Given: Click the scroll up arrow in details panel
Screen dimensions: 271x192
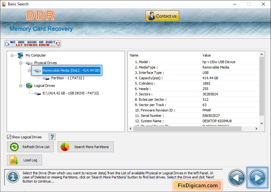Looking at the screenshot, I should point(262,54).
